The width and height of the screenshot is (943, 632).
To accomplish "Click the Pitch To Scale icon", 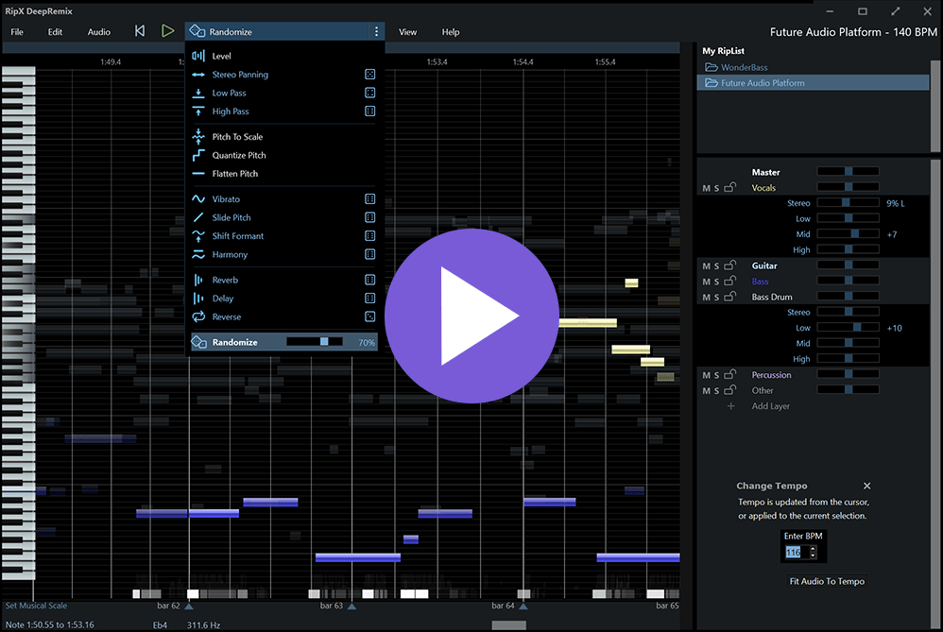I will pyautogui.click(x=198, y=136).
